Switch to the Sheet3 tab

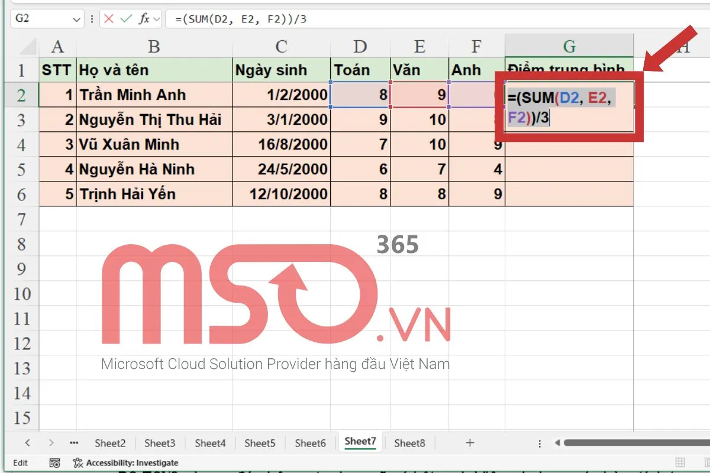[160, 442]
